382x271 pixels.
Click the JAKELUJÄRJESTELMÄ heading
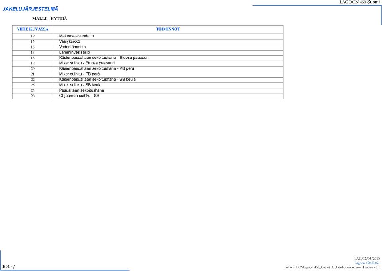30,9
